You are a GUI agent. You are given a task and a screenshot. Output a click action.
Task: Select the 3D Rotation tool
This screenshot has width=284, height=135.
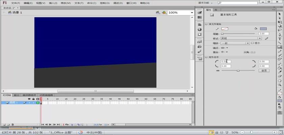point(280,26)
